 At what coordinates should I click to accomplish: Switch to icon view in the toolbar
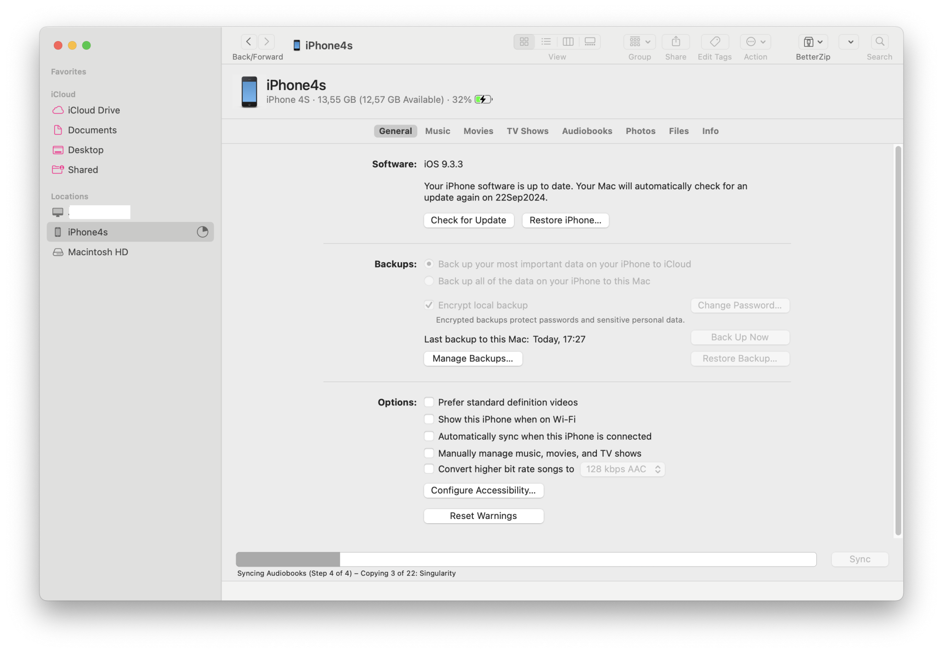click(524, 42)
